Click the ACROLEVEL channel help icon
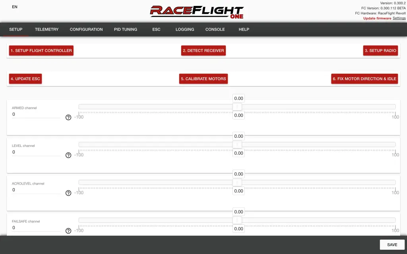The image size is (407, 254). (x=68, y=193)
